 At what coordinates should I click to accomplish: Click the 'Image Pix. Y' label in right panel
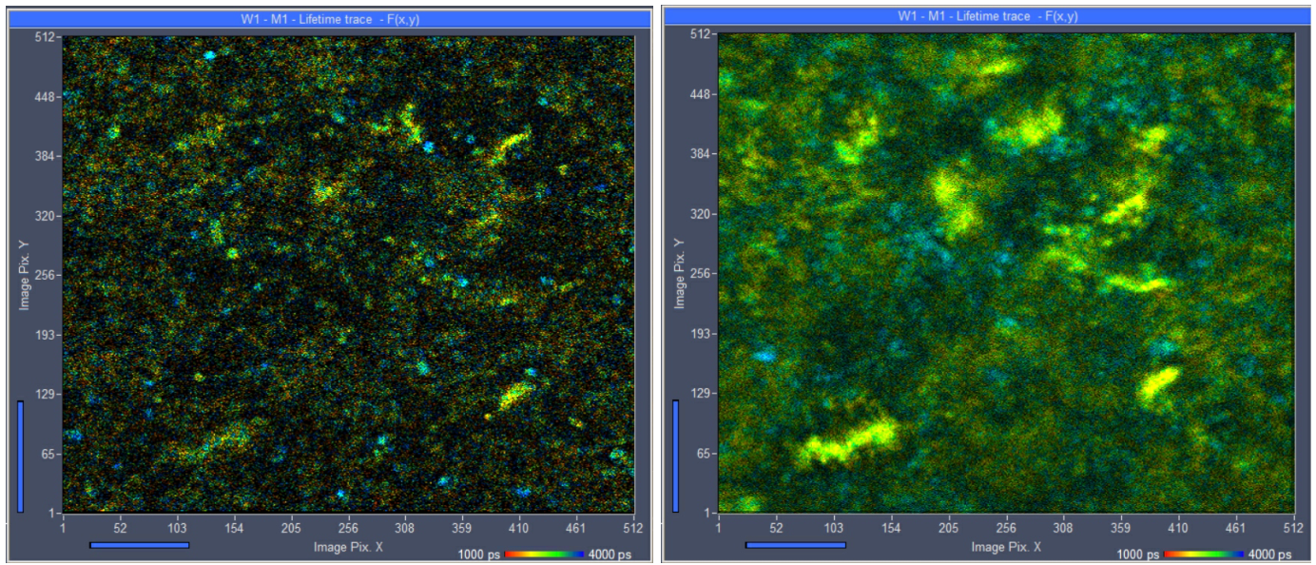click(x=680, y=273)
